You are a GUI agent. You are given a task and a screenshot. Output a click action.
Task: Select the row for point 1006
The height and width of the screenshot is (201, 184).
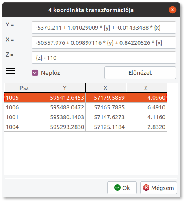[85, 107]
